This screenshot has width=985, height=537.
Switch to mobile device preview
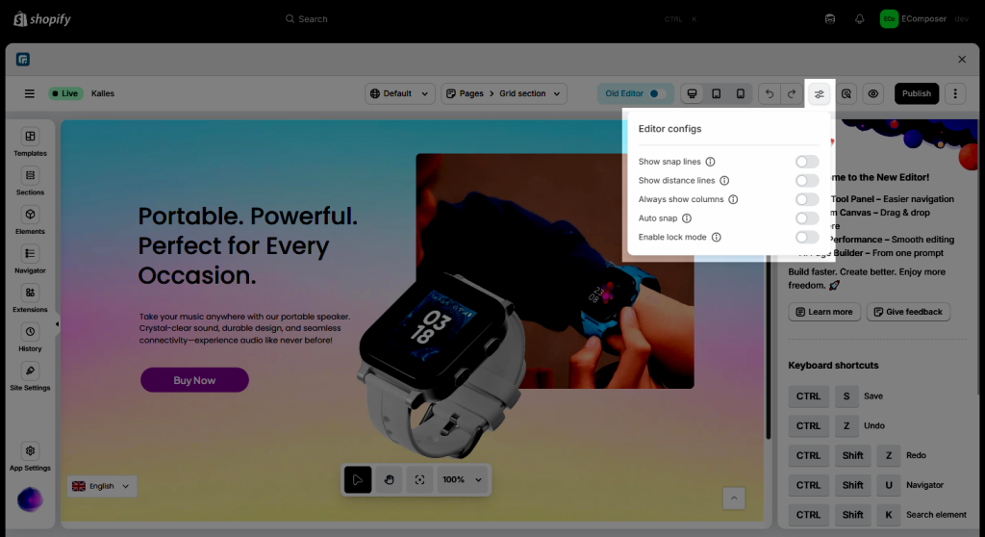point(740,93)
